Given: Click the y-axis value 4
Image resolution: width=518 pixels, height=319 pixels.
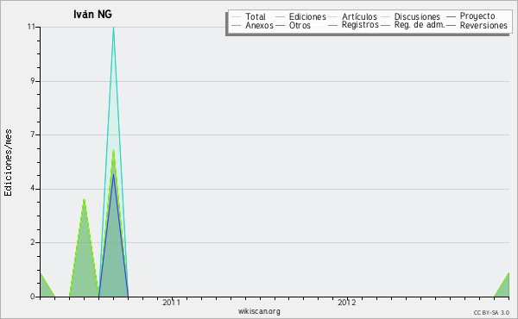Looking at the screenshot, I should point(33,189).
